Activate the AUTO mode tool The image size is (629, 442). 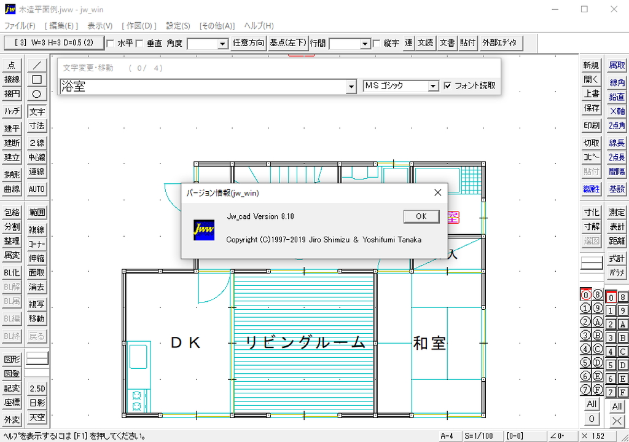pyautogui.click(x=37, y=189)
